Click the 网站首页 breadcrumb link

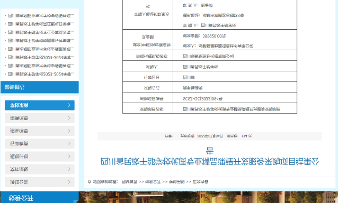pyautogui.click(x=129, y=182)
